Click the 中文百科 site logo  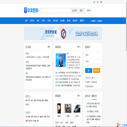31,10
